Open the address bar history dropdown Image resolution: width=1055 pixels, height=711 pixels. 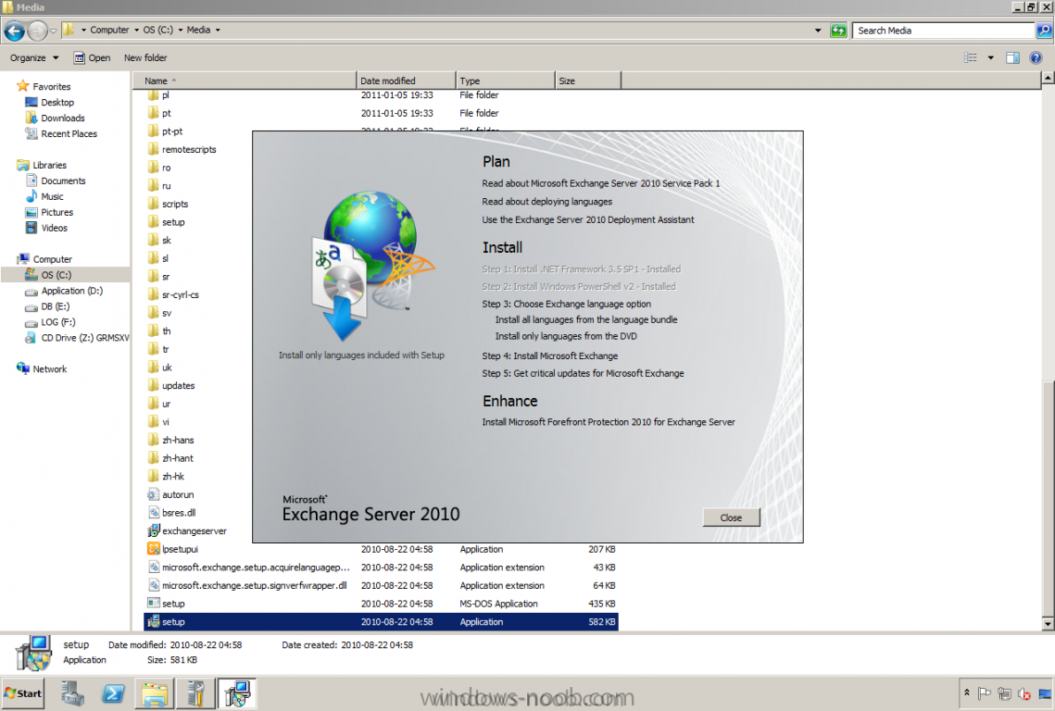point(818,31)
